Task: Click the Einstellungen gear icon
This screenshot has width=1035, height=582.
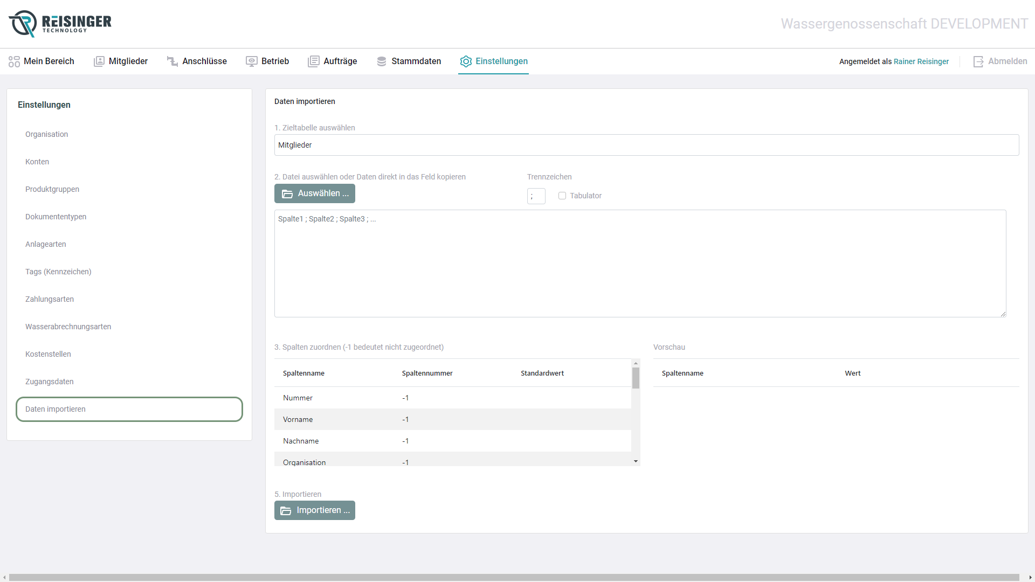Action: click(x=466, y=61)
